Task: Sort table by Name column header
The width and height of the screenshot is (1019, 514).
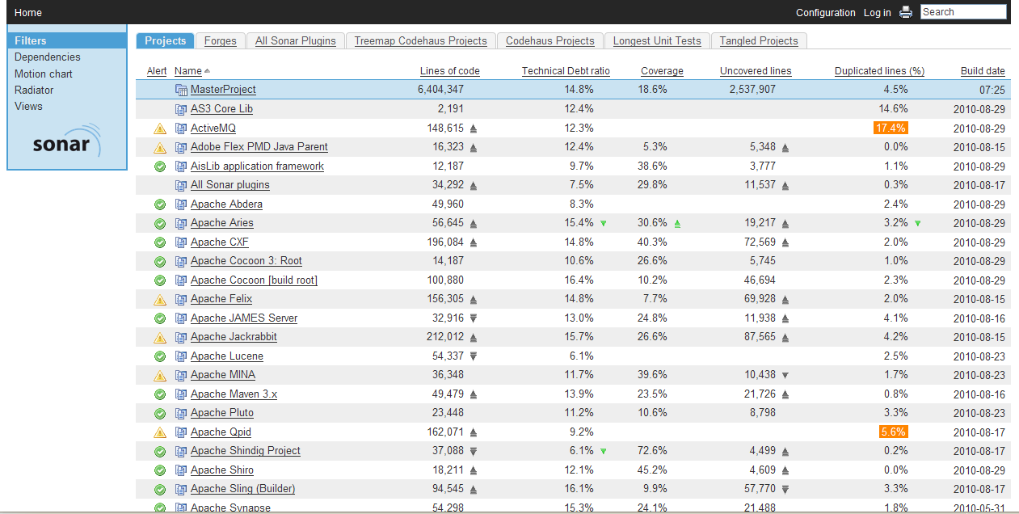Action: (187, 71)
